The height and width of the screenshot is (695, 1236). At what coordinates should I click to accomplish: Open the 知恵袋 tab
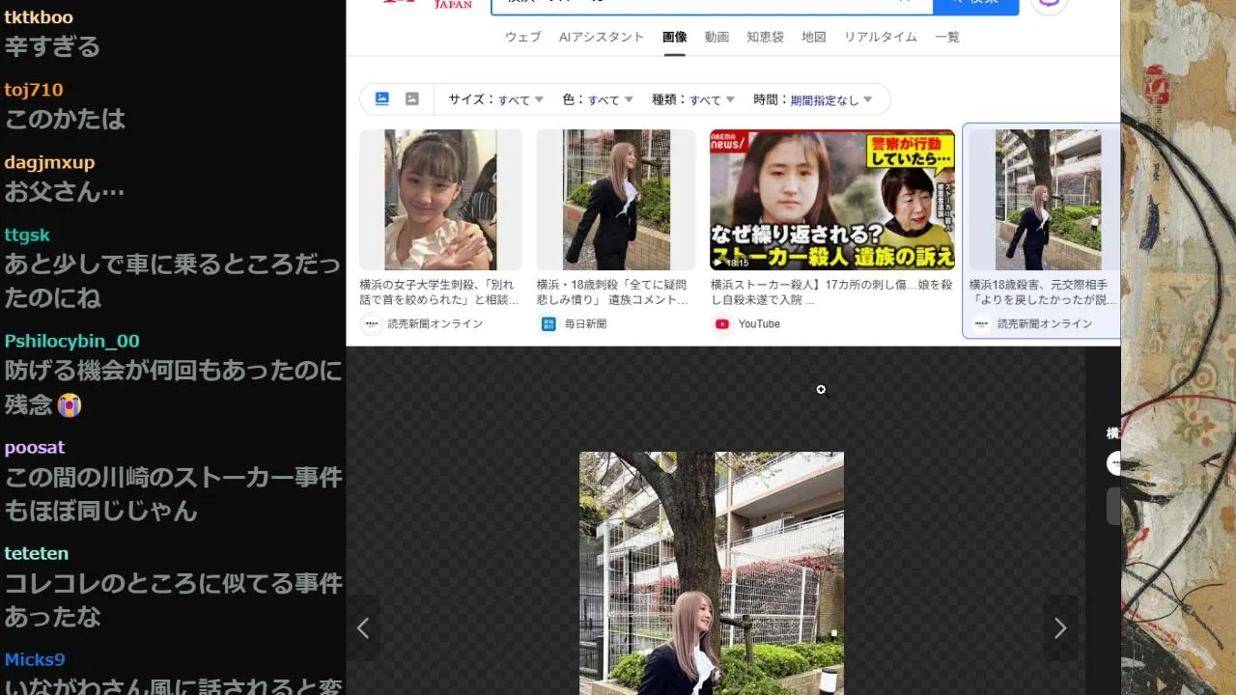point(765,37)
